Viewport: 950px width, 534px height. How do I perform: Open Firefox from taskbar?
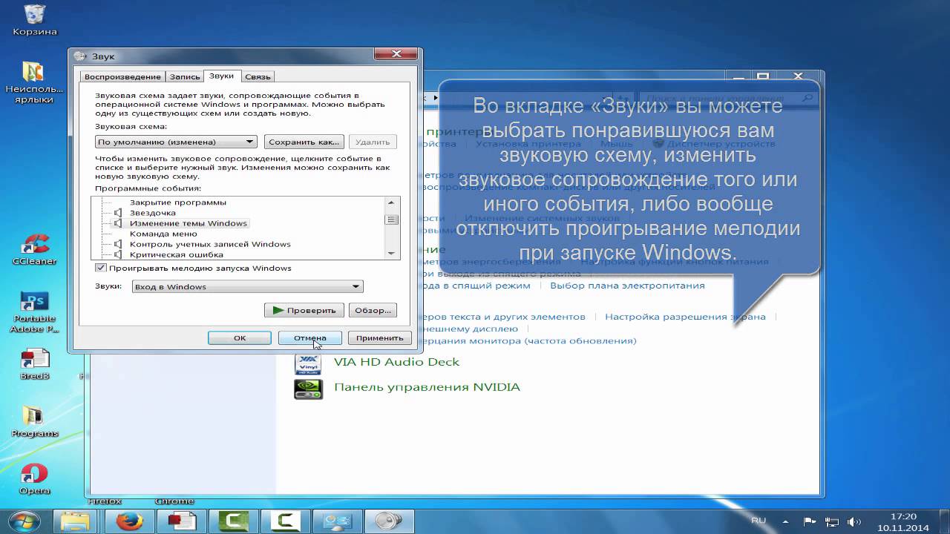coord(130,522)
